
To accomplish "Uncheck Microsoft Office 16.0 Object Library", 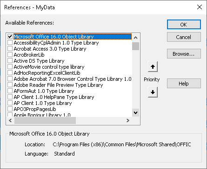I will coord(10,37).
